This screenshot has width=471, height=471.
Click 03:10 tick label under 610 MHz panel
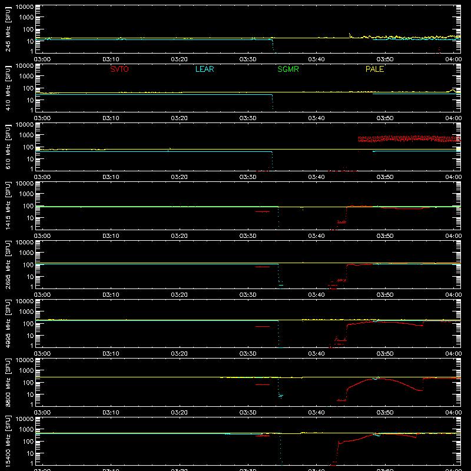tap(111, 177)
